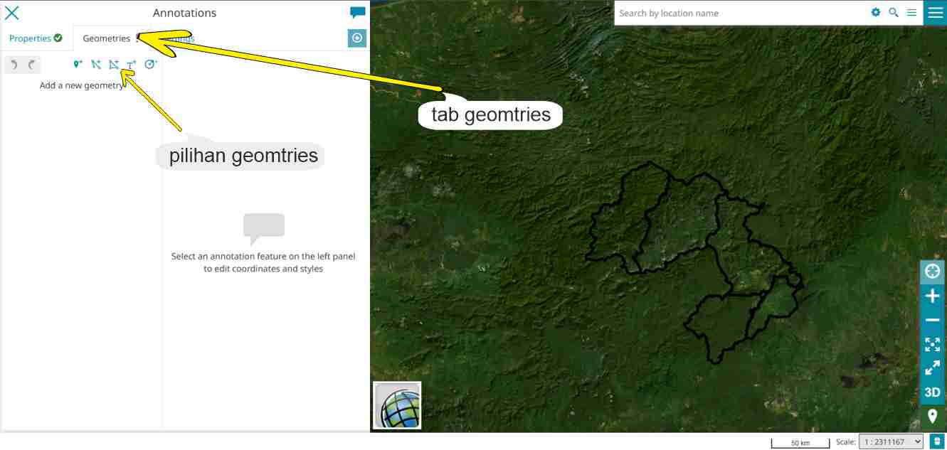Viewport: 947px width, 450px height.
Task: Click the redo geometry arrow
Action: 32,65
